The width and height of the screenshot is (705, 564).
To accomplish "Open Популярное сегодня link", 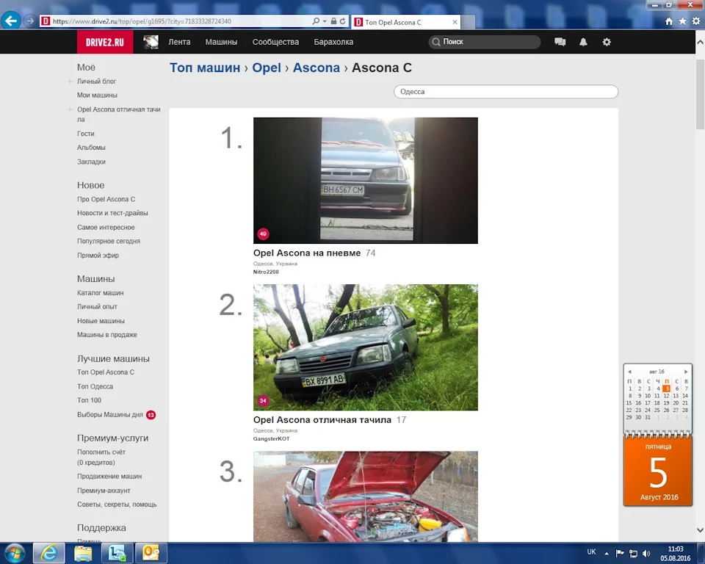I will click(x=109, y=241).
